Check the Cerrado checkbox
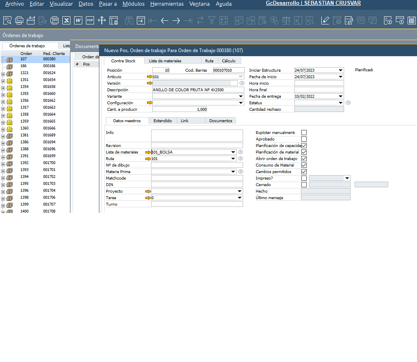The height and width of the screenshot is (362, 417). [x=304, y=184]
